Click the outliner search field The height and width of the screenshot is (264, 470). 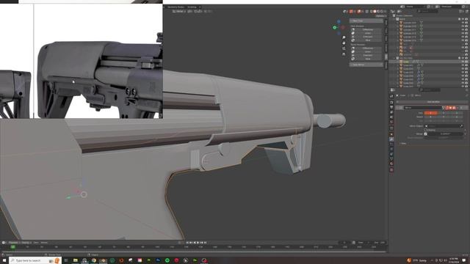click(x=427, y=12)
